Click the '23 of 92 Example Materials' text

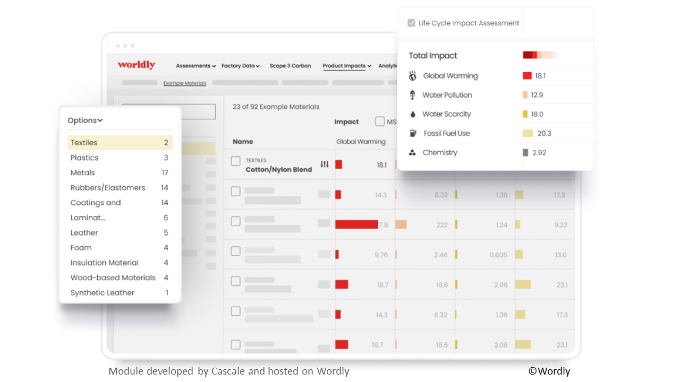[276, 107]
